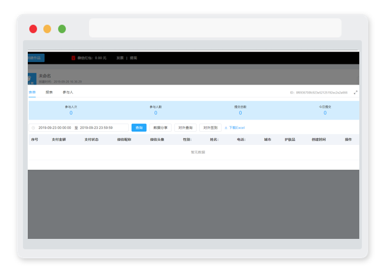The height and width of the screenshot is (272, 390).
Task: Click the clock icon in date range field
Action: 33,128
